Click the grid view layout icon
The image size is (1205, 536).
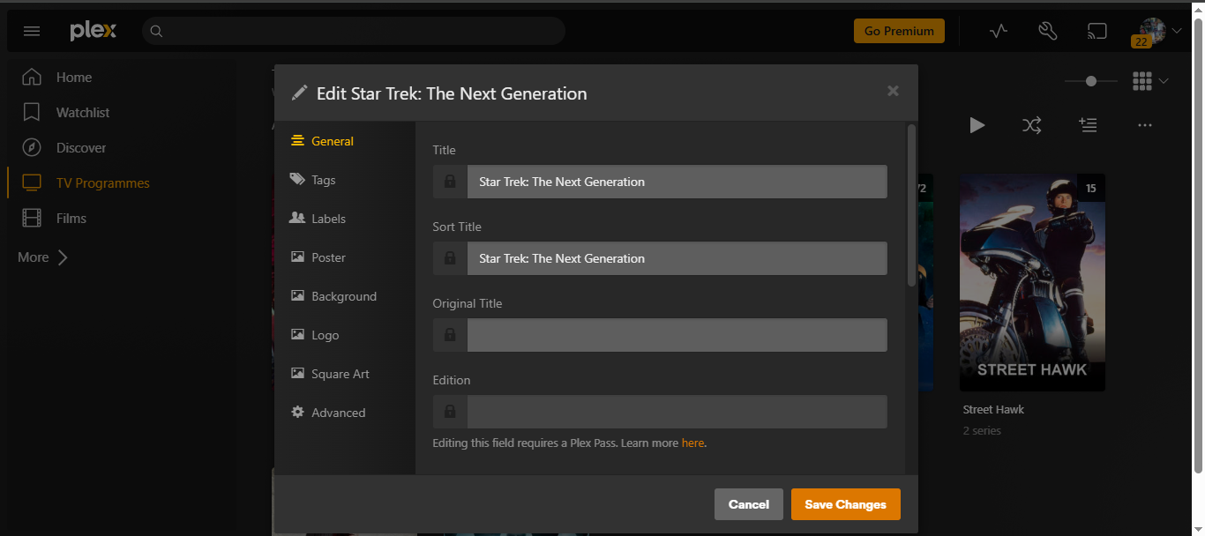(1142, 81)
